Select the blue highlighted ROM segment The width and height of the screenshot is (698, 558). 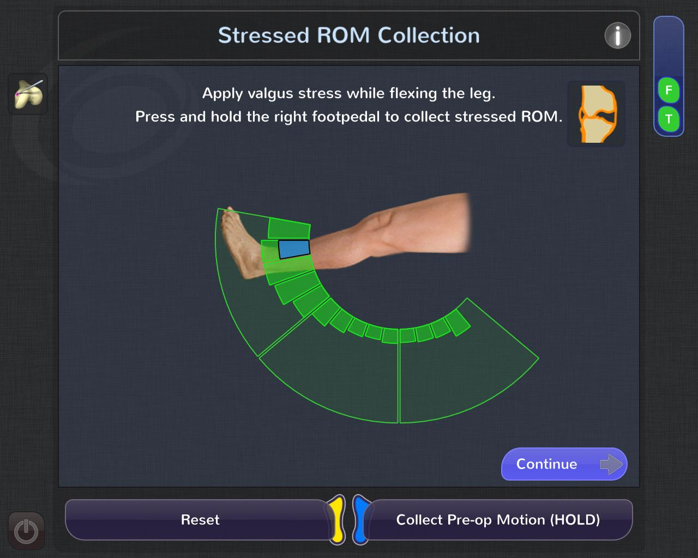pyautogui.click(x=294, y=249)
